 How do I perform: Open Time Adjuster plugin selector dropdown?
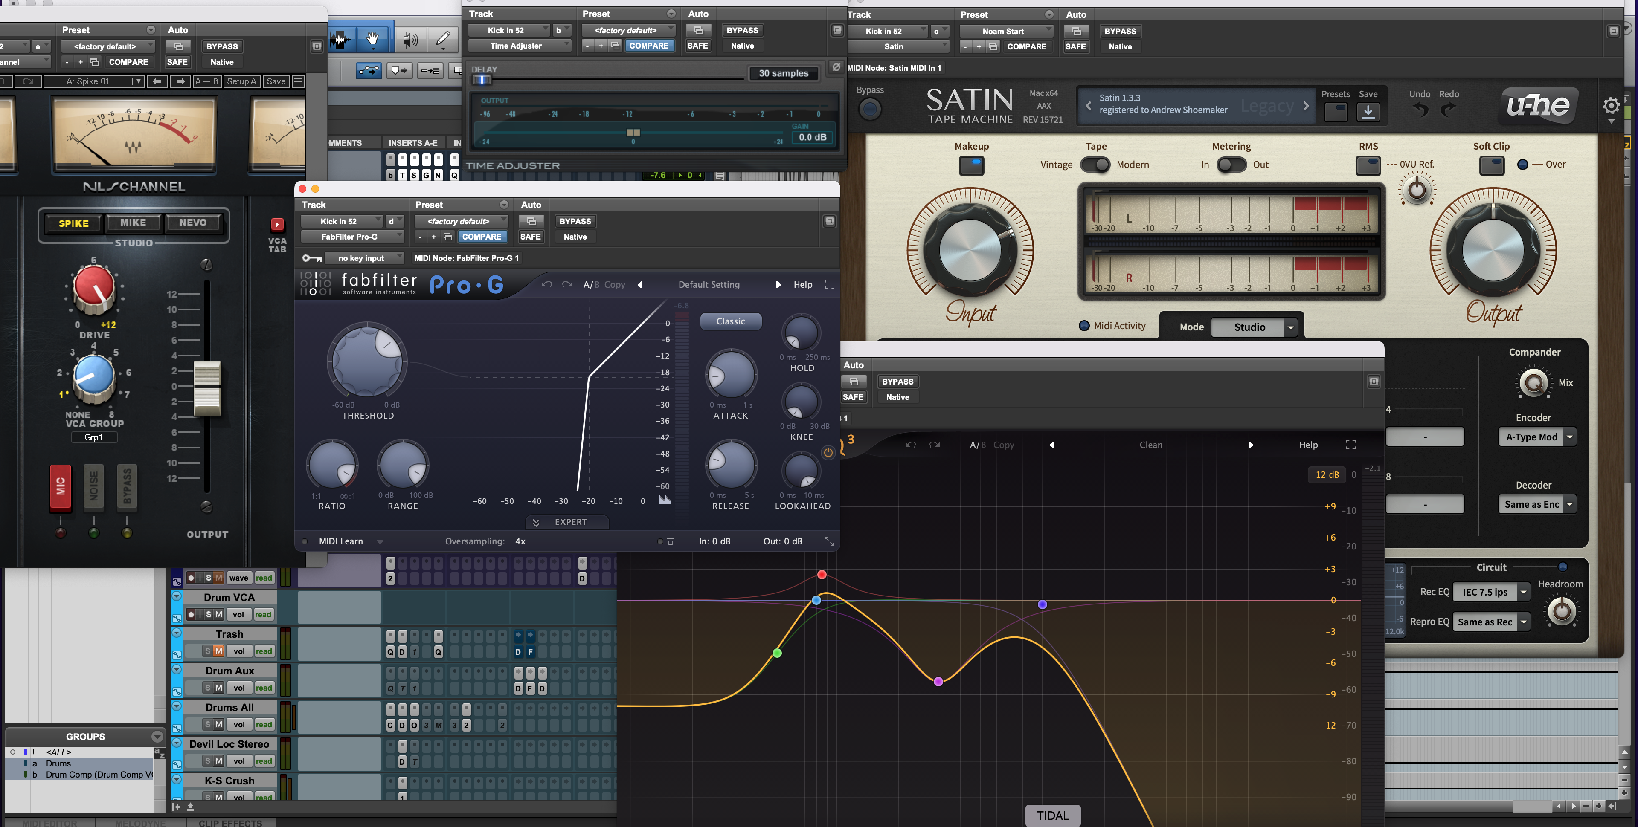click(x=520, y=46)
